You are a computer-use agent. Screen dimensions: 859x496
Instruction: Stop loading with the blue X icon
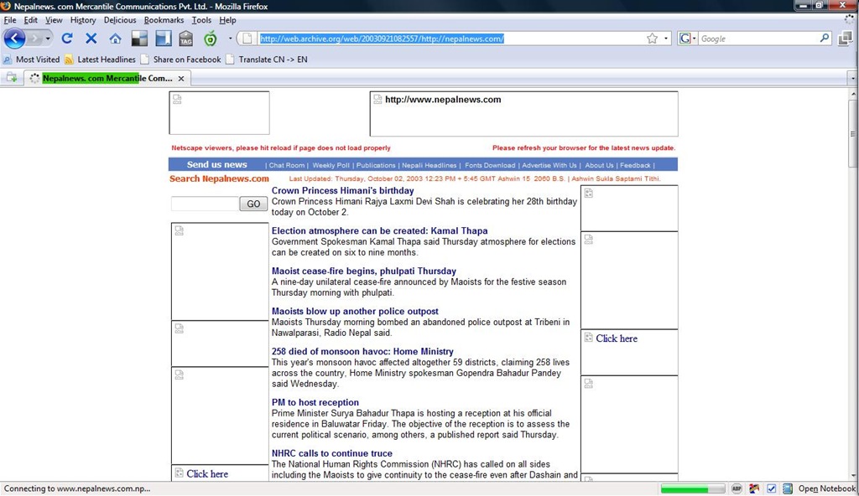[x=91, y=39]
